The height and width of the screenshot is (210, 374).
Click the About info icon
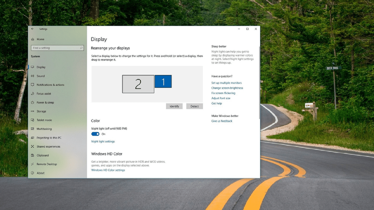click(32, 173)
